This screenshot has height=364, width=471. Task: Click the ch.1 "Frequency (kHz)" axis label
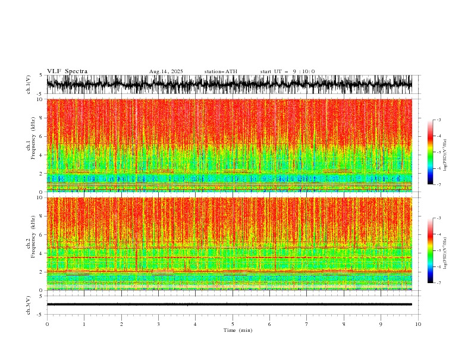point(33,138)
